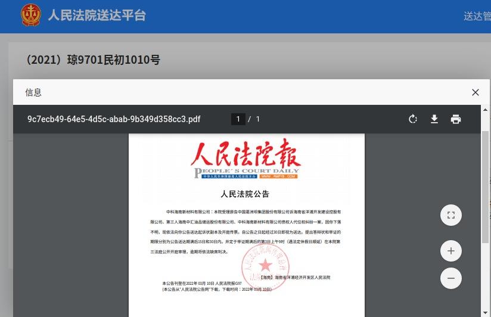Click the 人民法院公告 heading in the PDF
This screenshot has height=317, width=491.
click(245, 194)
